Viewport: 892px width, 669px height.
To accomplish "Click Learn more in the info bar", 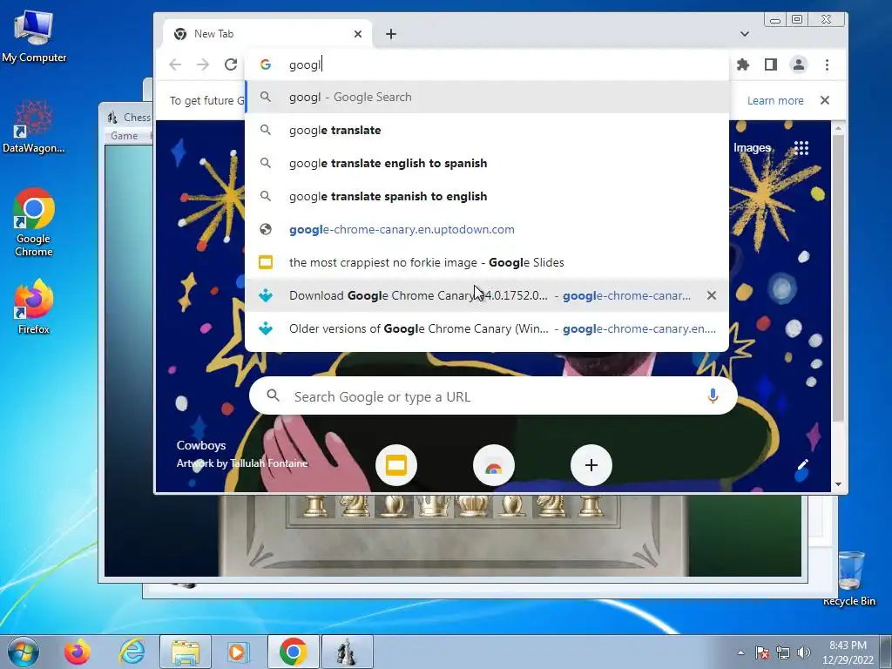I will tap(774, 101).
